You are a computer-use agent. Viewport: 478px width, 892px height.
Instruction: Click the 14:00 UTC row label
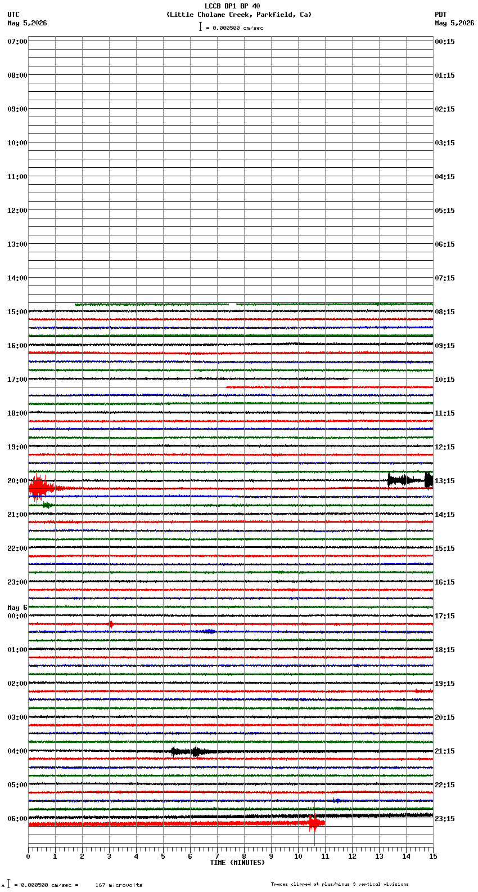click(17, 278)
